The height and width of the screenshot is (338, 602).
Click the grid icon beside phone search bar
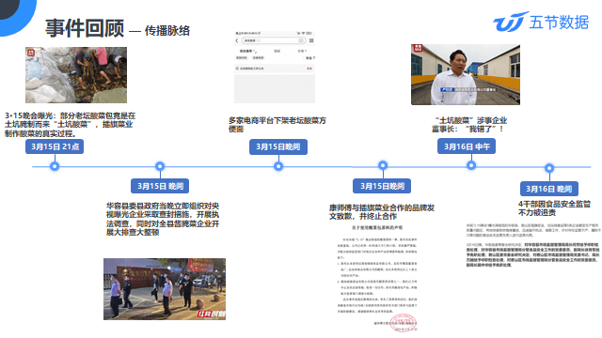[311, 40]
